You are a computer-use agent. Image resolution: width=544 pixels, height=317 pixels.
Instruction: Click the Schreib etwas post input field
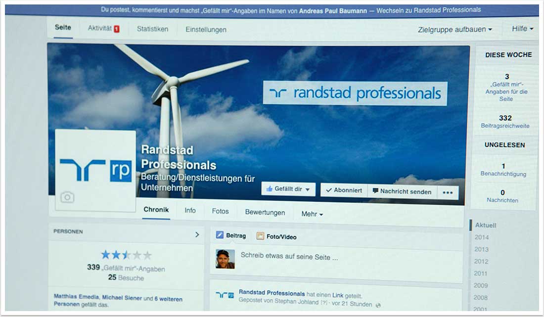(x=289, y=257)
